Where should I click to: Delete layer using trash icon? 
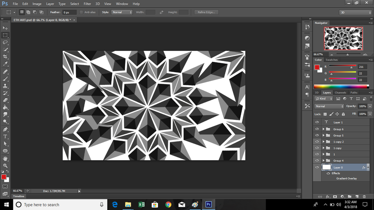pos(364,197)
